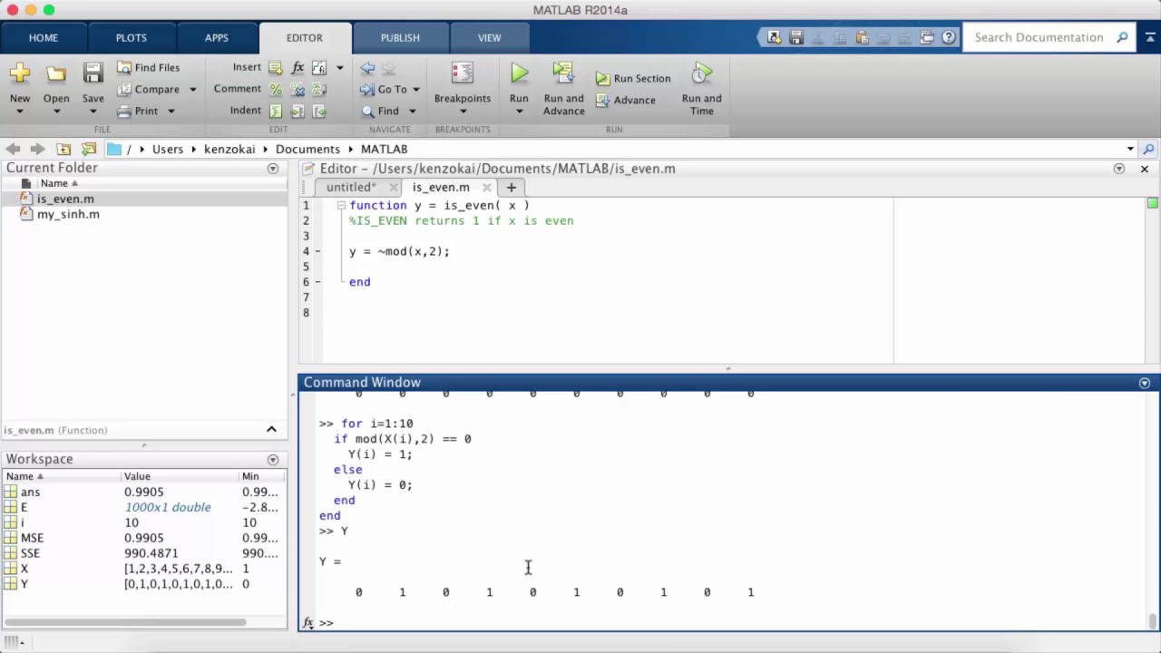Click the fixed-point data icon in Insert row
Image resolution: width=1161 pixels, height=653 pixels.
point(319,68)
